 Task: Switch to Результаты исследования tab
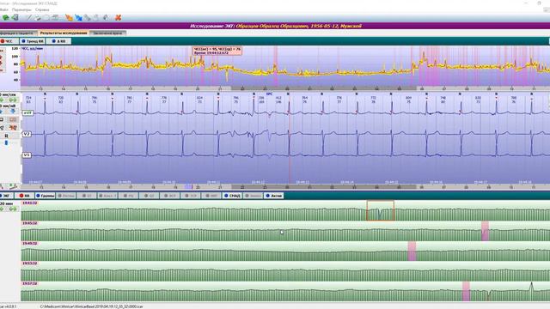64,33
